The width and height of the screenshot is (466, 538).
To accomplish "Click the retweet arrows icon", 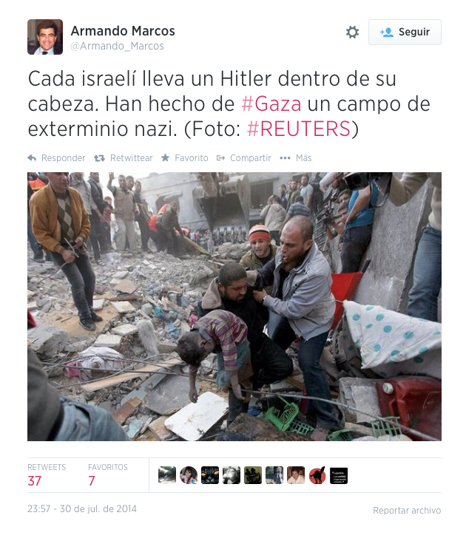I will point(99,158).
